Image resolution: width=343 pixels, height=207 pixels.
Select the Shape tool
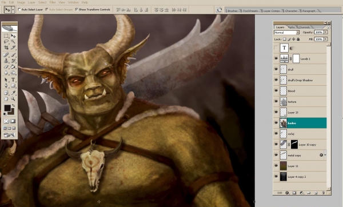coord(13,86)
